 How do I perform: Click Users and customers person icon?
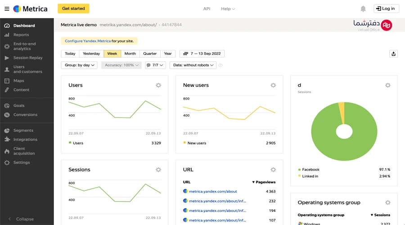[7, 69]
